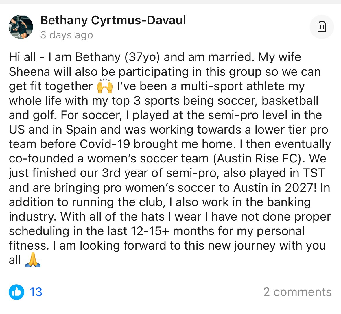Click the like count showing 13
Screen dimensions: 341x314
pos(36,292)
